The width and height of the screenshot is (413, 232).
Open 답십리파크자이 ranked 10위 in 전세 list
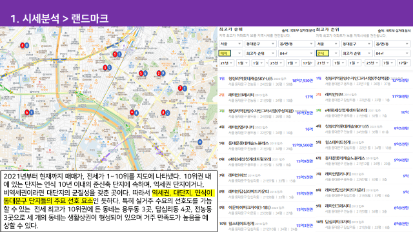pyautogui.click(x=363, y=224)
